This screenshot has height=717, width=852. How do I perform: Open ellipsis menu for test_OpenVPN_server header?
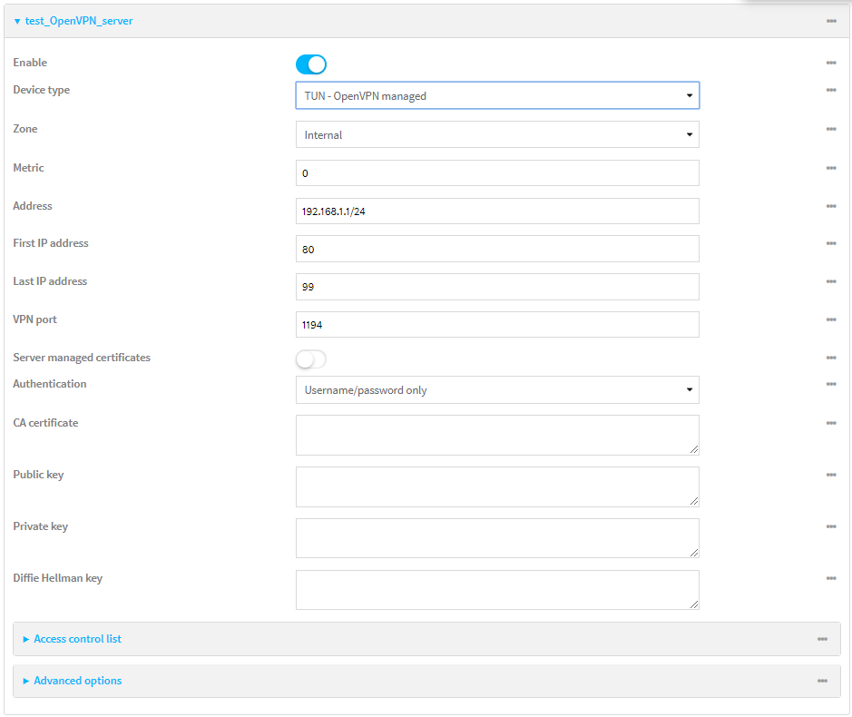point(830,21)
